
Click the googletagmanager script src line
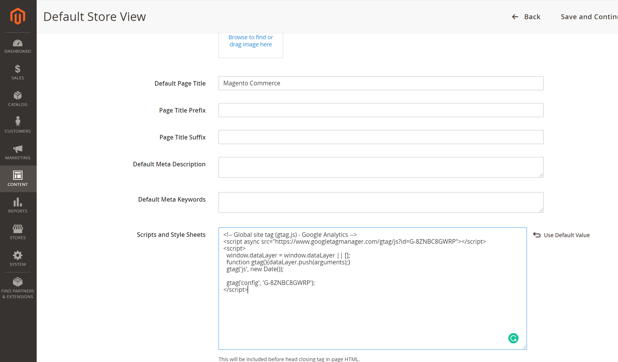pos(354,241)
